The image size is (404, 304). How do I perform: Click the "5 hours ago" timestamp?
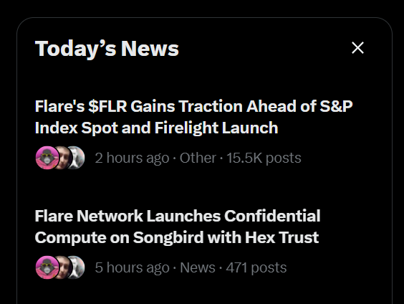[133, 267]
